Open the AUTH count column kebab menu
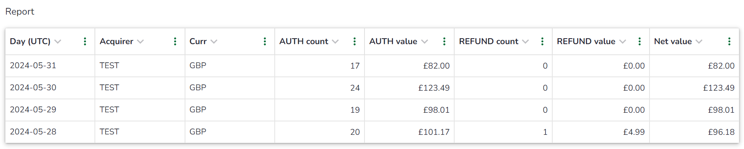The image size is (744, 149). pyautogui.click(x=355, y=41)
